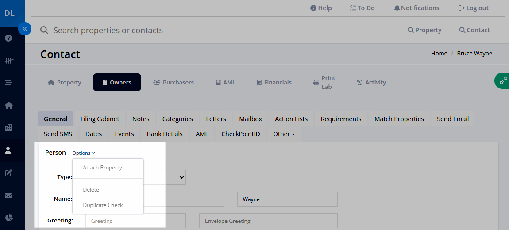Screen dimensions: 509x230
Task: Open the To Do list
Action: click(362, 8)
